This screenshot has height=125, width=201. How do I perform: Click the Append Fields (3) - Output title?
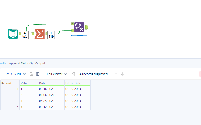tap(27, 63)
